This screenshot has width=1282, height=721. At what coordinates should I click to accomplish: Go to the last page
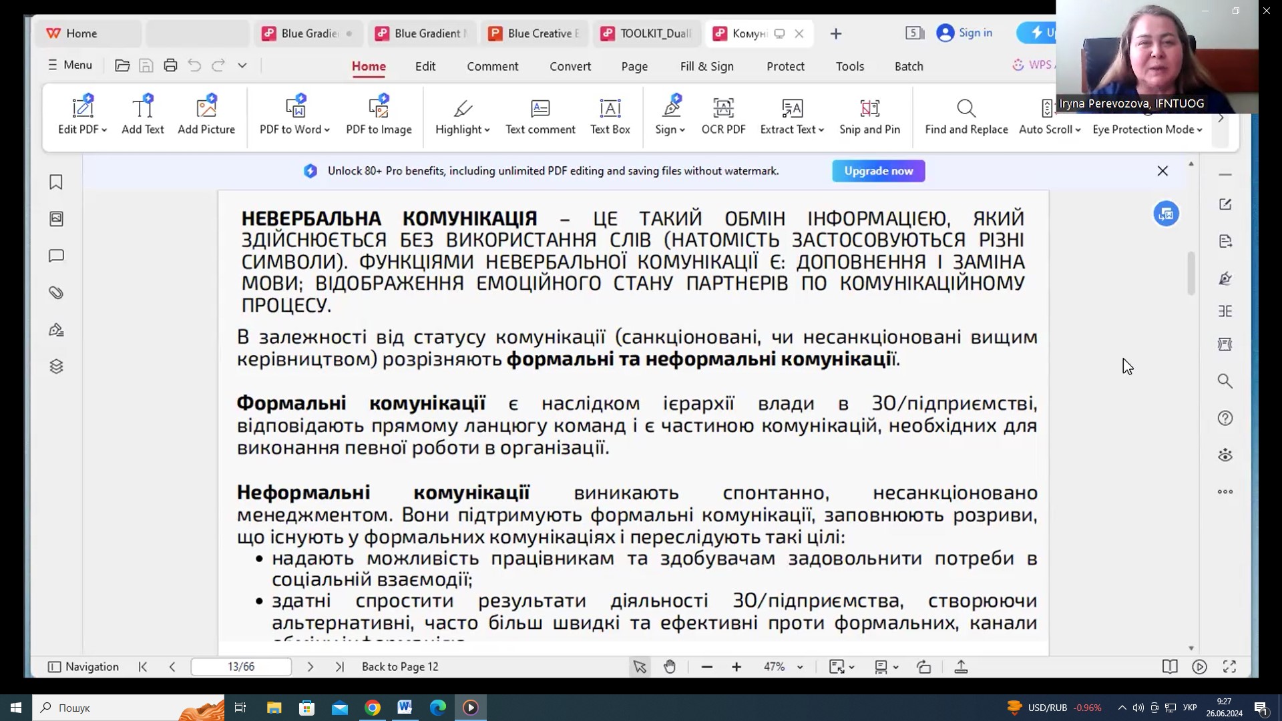pos(340,666)
